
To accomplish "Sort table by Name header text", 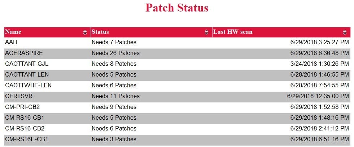I will pos(13,32).
